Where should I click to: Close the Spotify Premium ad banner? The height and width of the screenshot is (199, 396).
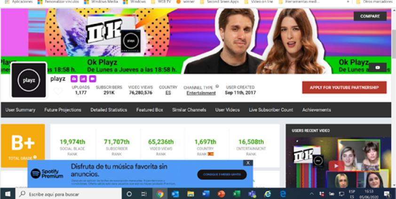[247, 163]
